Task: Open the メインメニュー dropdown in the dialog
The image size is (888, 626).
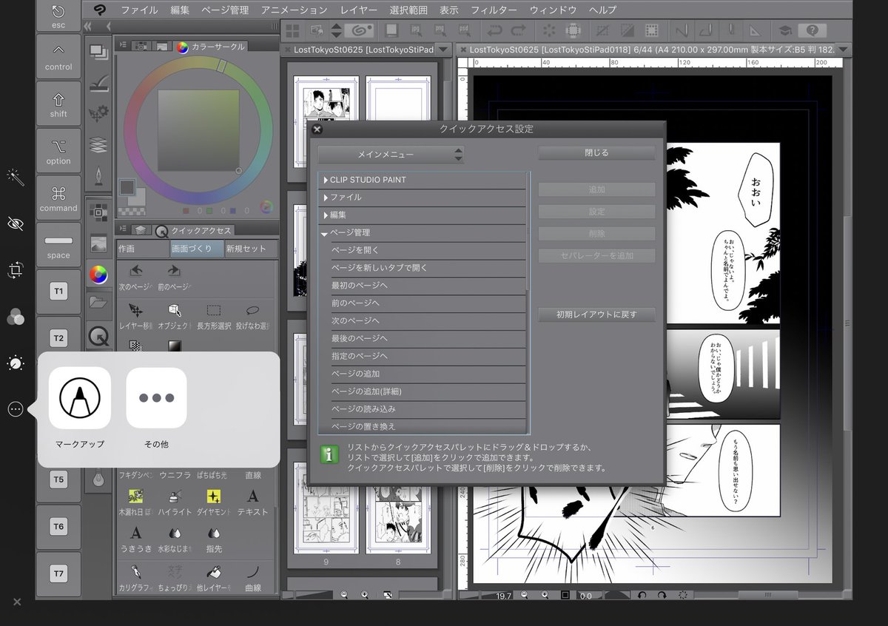Action: tap(391, 155)
